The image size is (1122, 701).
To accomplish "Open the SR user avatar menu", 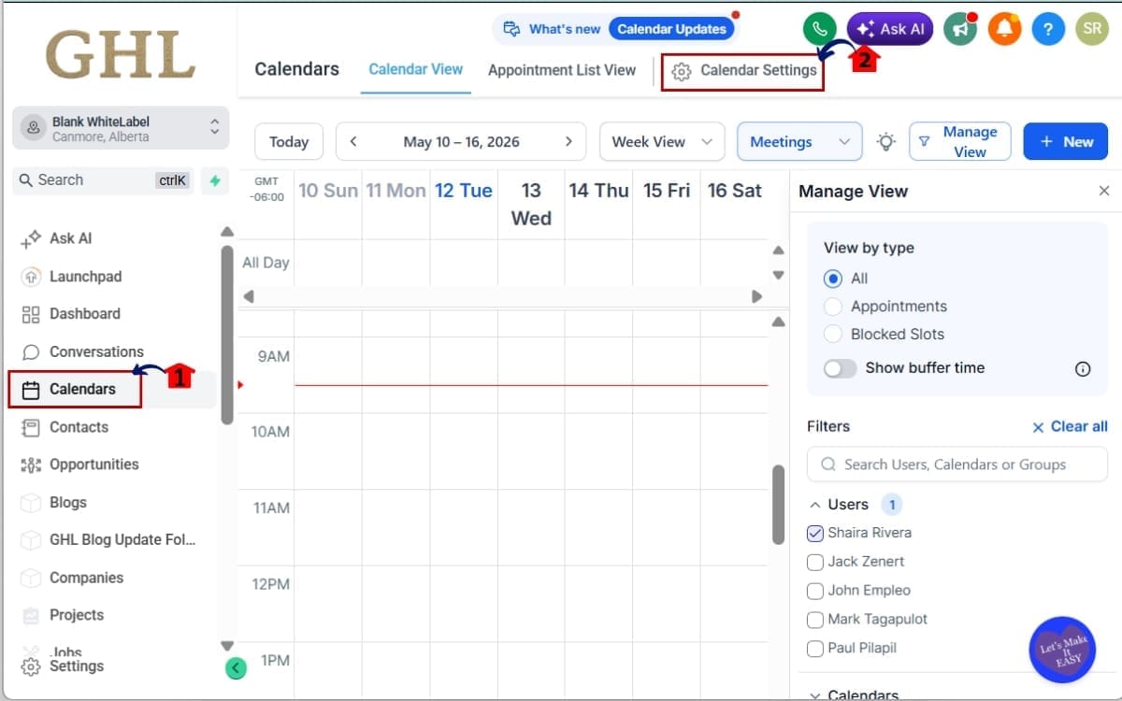I will (1092, 29).
